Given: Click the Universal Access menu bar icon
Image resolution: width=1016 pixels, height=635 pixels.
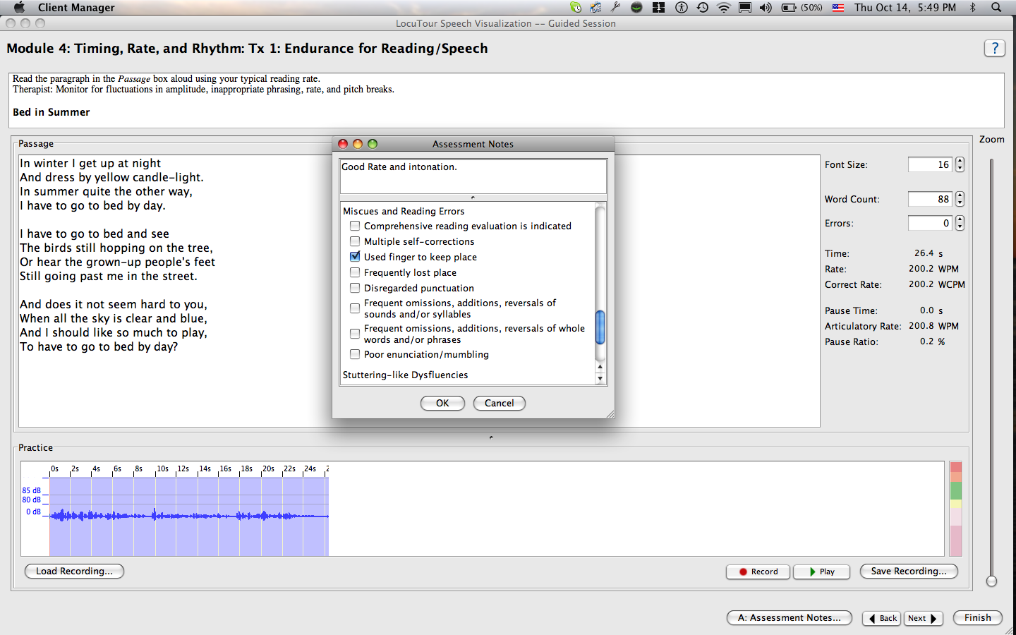Looking at the screenshot, I should tap(682, 7).
